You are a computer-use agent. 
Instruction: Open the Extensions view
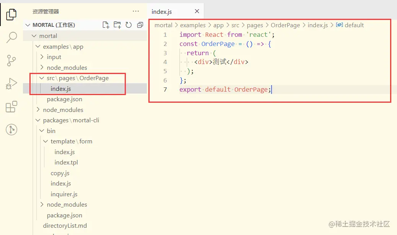(x=11, y=107)
